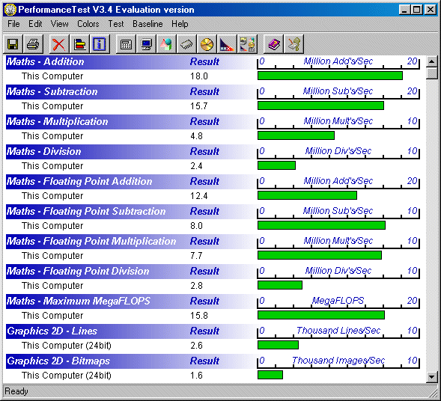Run the memory chip test icon
Image resolution: width=441 pixels, height=401 pixels.
click(x=186, y=44)
